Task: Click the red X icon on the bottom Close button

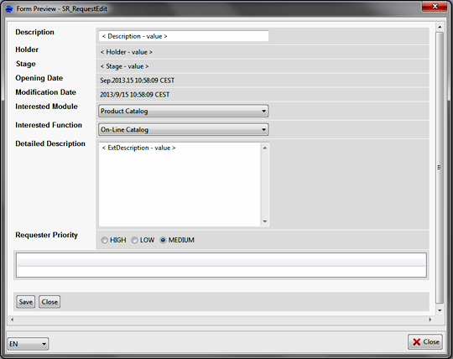Action: pos(416,342)
